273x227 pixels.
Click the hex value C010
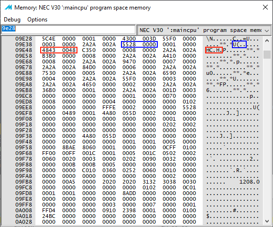(89, 170)
